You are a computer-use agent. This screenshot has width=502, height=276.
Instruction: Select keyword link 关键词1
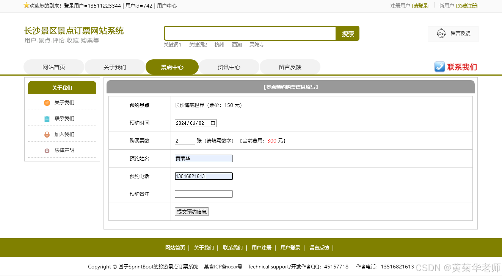[173, 45]
